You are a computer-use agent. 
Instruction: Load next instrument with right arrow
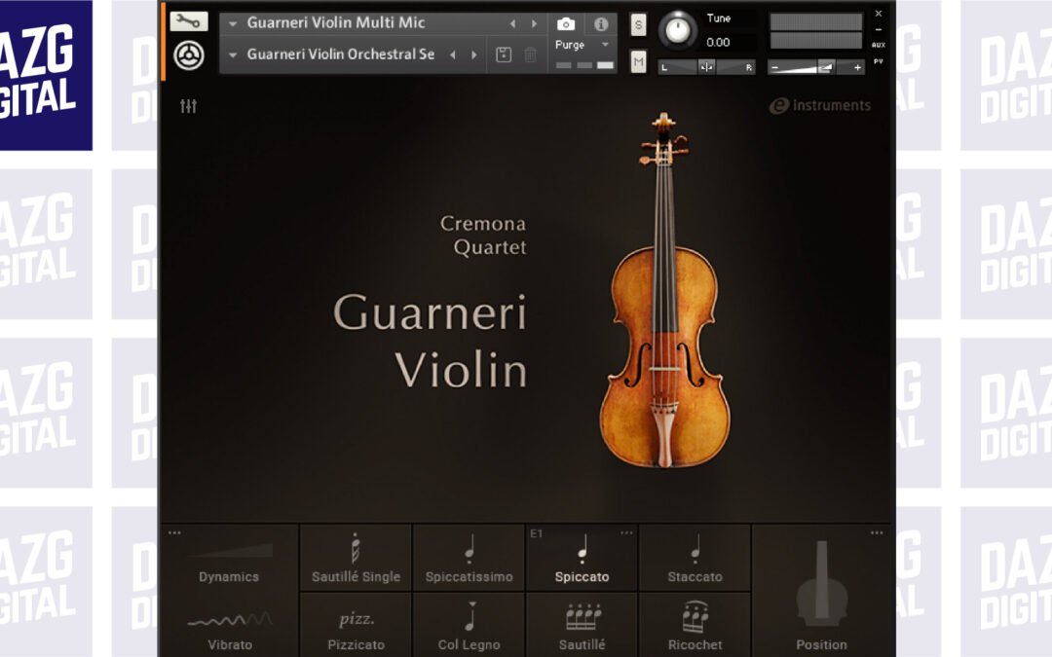pos(534,23)
